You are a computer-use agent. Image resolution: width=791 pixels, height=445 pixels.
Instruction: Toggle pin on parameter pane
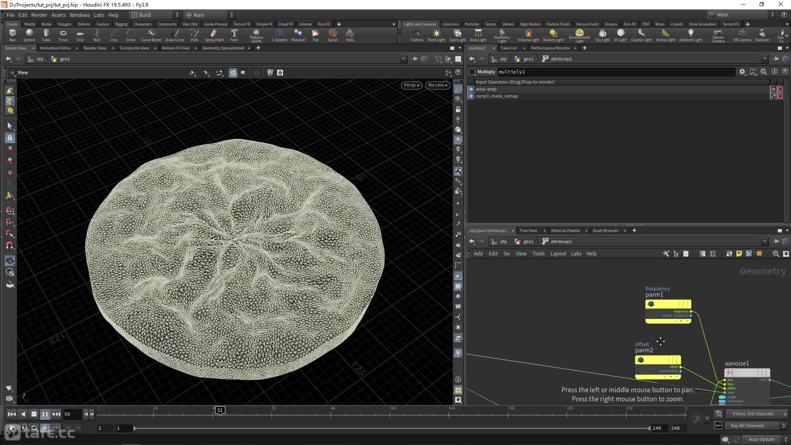click(x=776, y=59)
